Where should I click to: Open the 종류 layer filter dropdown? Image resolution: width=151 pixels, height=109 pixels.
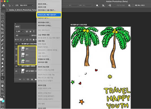click(20, 31)
